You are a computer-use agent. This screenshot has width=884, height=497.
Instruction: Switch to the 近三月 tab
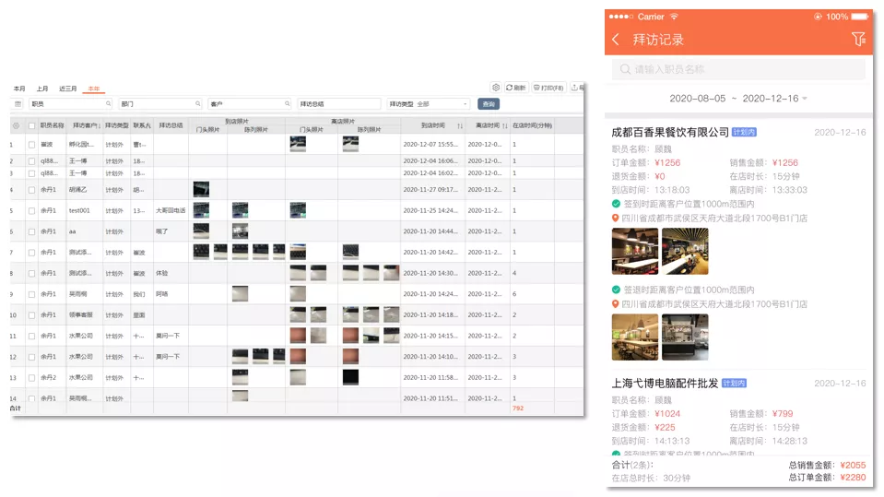(x=68, y=89)
